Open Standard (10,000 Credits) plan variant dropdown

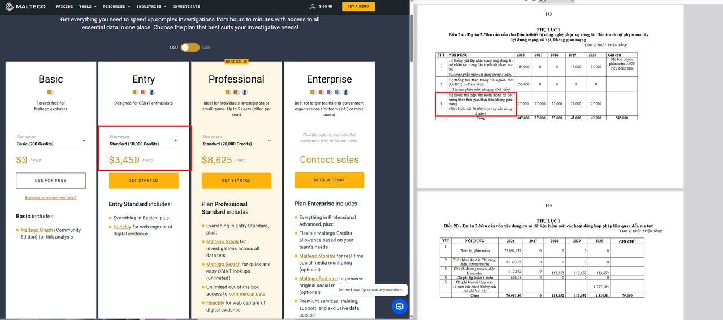pyautogui.click(x=144, y=141)
